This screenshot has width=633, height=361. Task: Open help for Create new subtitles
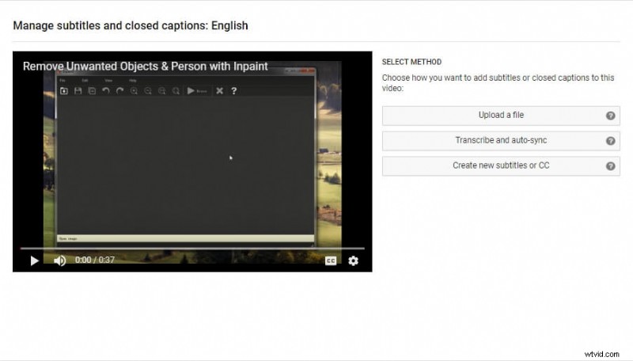(610, 166)
